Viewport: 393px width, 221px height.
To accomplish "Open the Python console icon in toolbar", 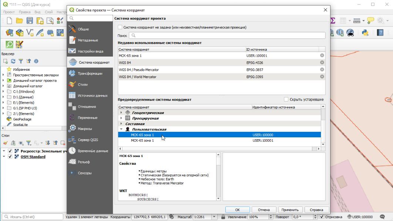I will 365,33.
